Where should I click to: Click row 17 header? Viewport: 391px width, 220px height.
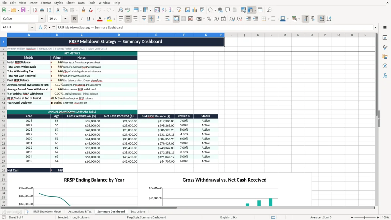click(x=3, y=116)
